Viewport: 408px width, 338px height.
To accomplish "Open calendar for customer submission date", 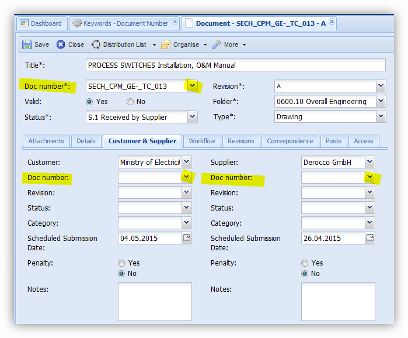I will click(x=187, y=238).
